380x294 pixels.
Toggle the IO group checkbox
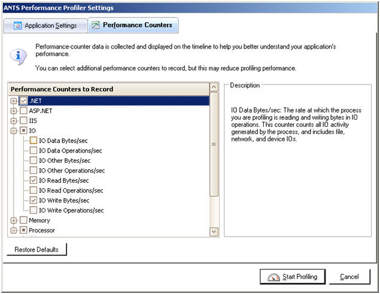(x=23, y=131)
